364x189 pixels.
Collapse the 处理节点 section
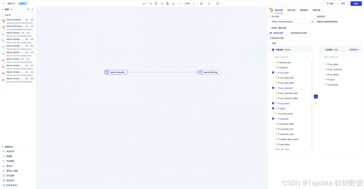[x=3, y=147]
